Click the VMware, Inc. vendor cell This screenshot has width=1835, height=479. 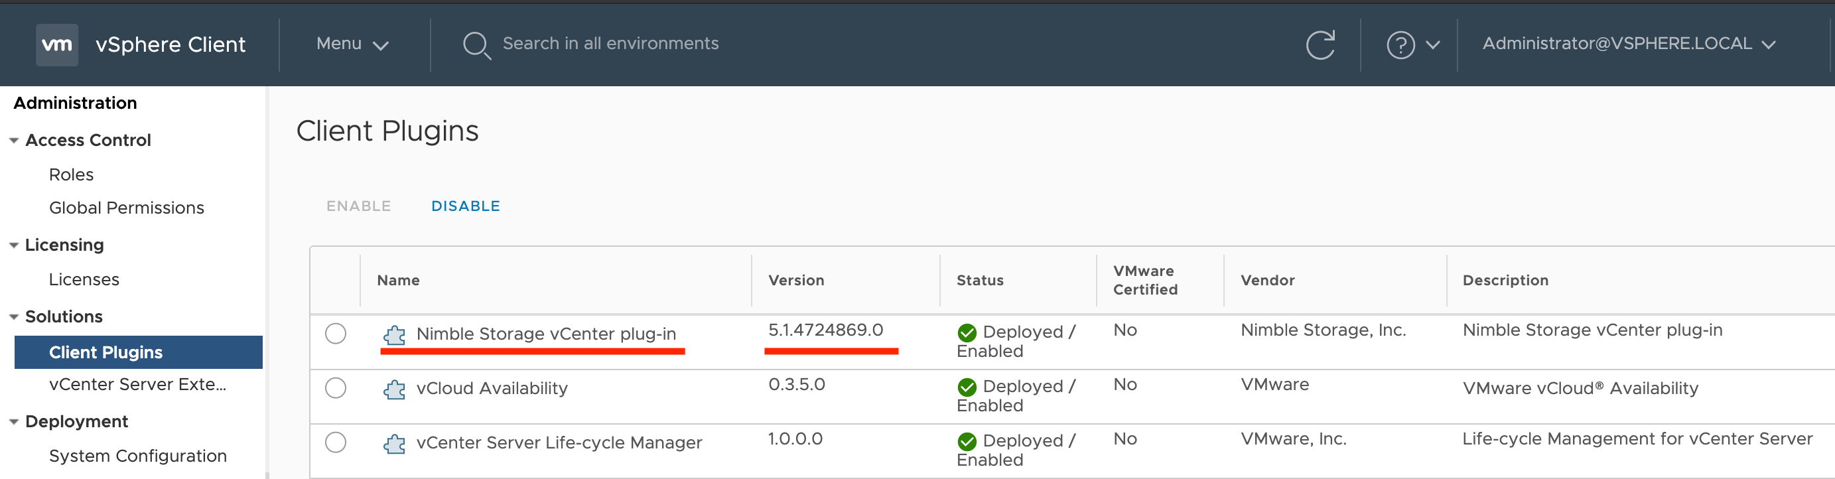tap(1294, 439)
